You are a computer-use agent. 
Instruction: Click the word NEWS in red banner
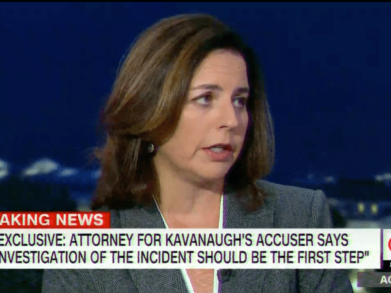coord(80,220)
